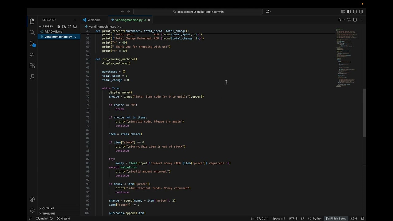This screenshot has width=393, height=221.
Task: Open changes compare icon in editor toolbar
Action: coord(349,20)
